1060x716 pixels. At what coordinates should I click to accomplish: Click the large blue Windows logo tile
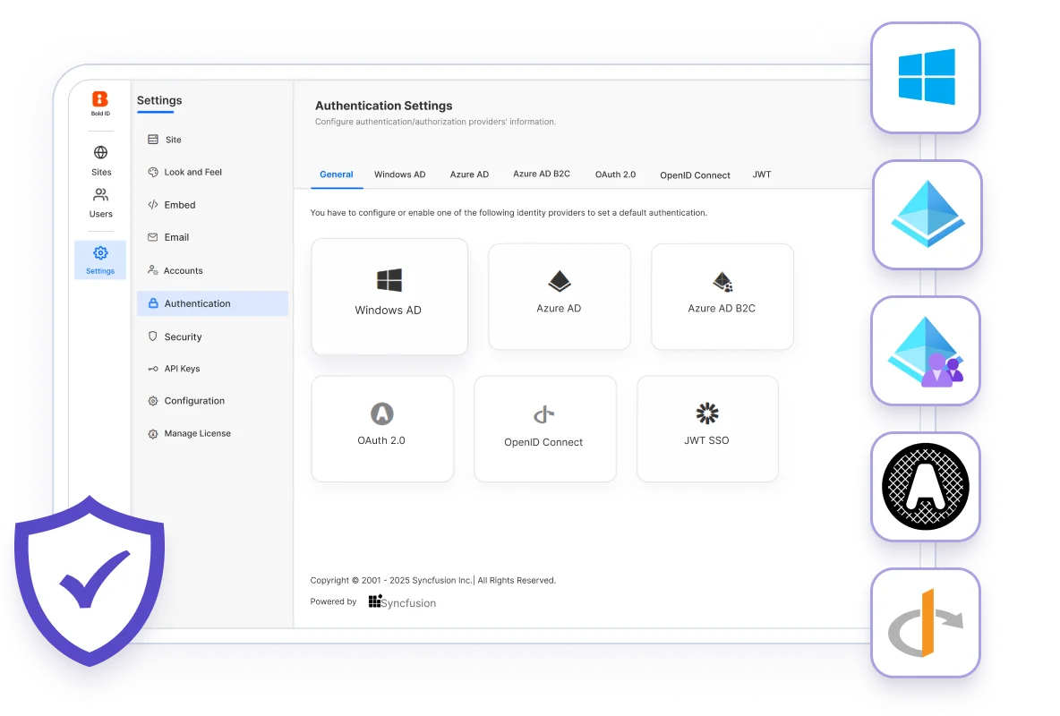coord(926,77)
